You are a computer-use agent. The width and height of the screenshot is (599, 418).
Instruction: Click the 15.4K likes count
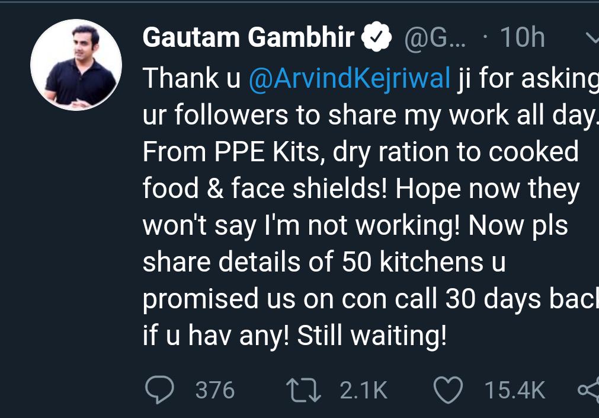514,390
